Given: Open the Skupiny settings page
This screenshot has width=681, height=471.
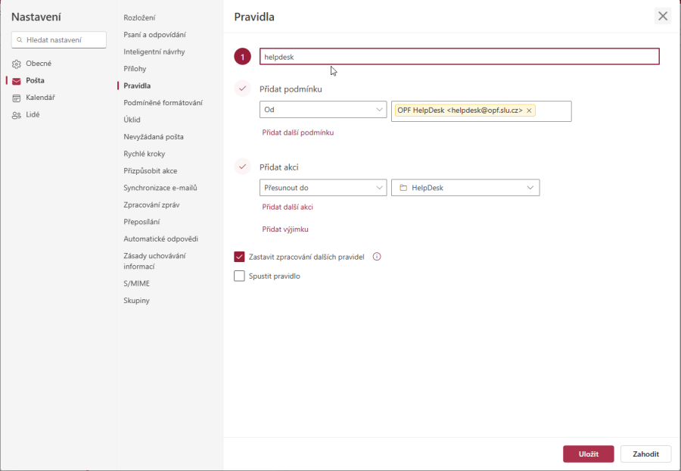Looking at the screenshot, I should tap(136, 300).
